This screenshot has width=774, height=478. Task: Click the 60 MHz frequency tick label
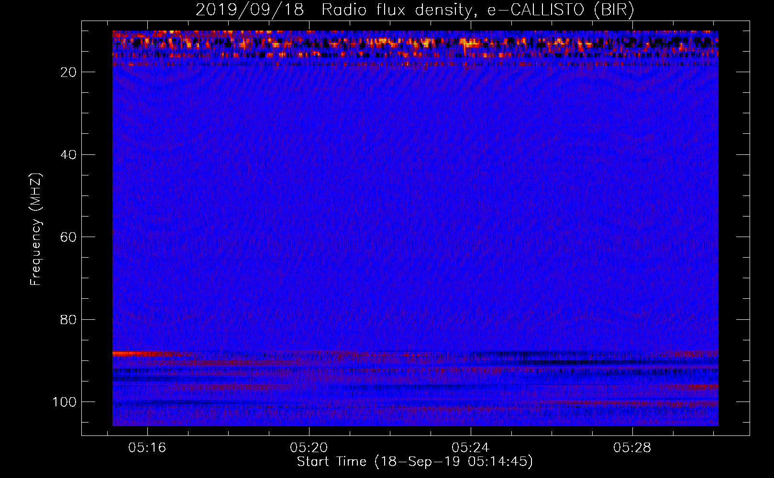[68, 237]
